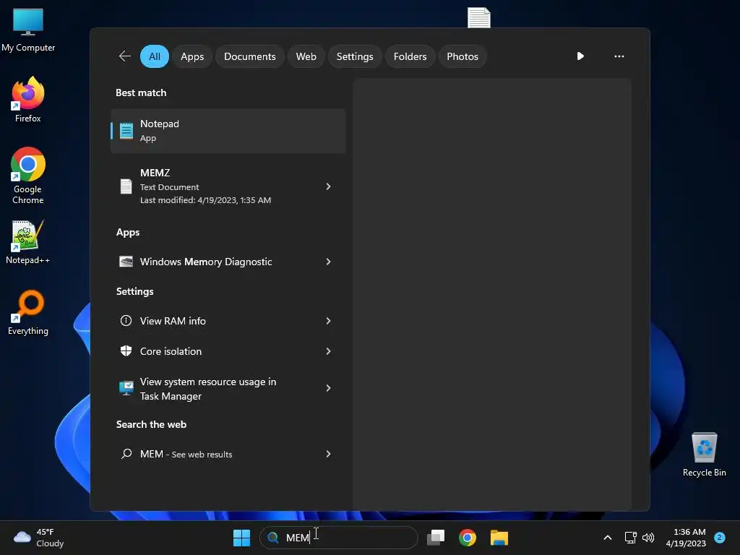
Task: Open View RAM info setting
Action: 228,321
